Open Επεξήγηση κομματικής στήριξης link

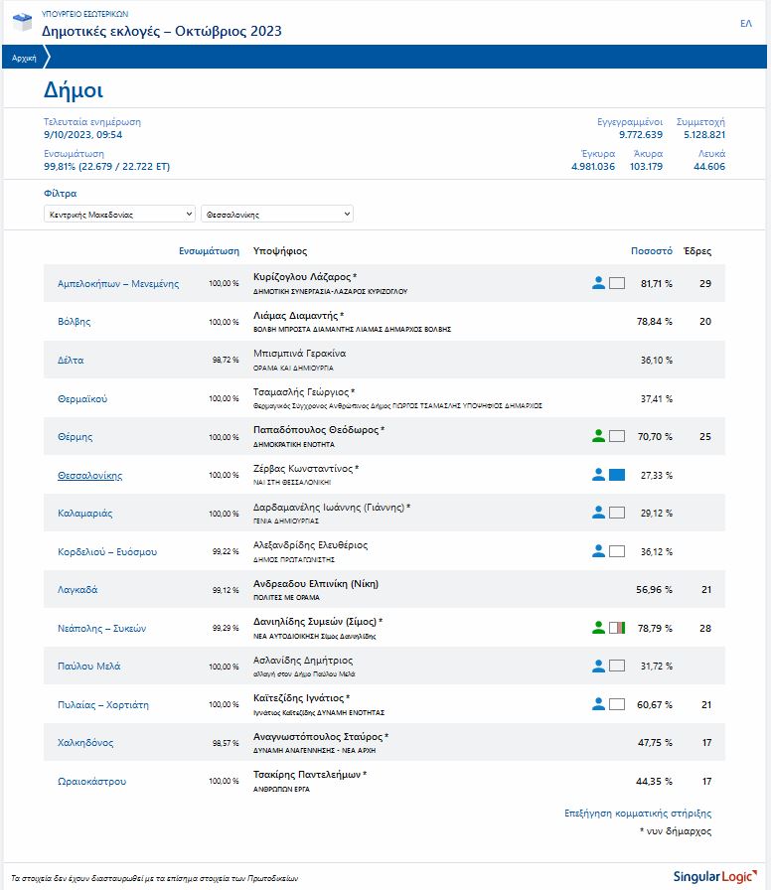click(637, 814)
